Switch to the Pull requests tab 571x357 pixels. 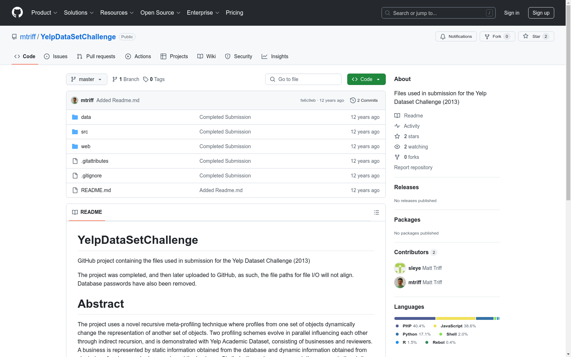96,56
